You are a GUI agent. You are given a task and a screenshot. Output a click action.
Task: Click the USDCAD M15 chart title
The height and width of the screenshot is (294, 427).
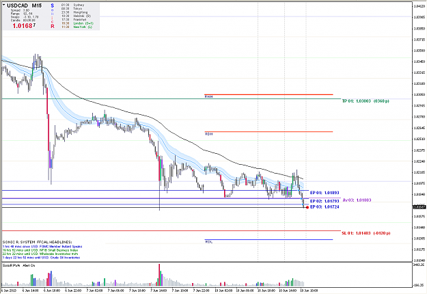point(24,5)
